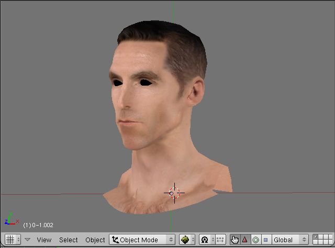Click the pivot point selector icon
Screen dimensions: 335x248
click(x=205, y=240)
